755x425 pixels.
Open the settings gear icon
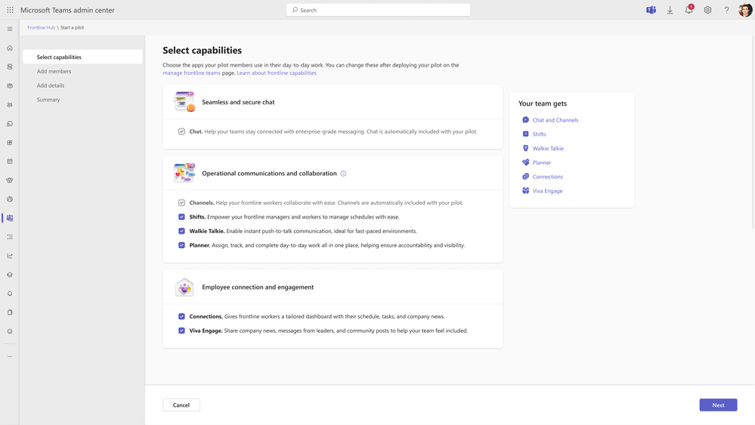point(708,10)
